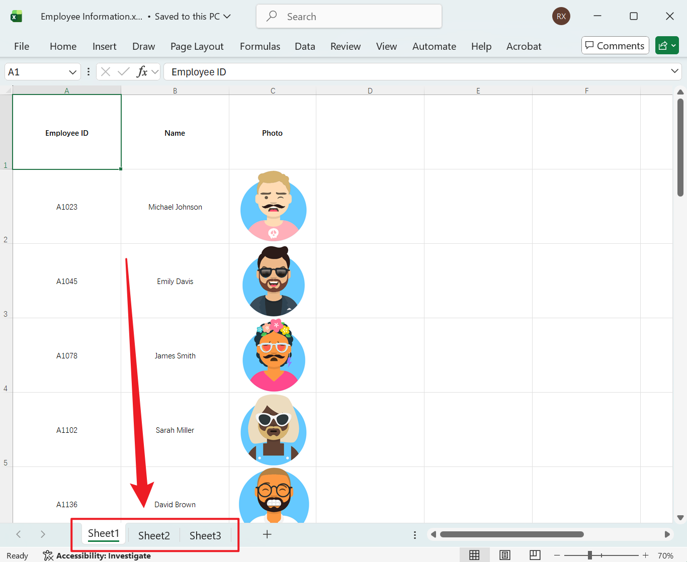
Task: Zoom in using the plus icon
Action: click(646, 555)
